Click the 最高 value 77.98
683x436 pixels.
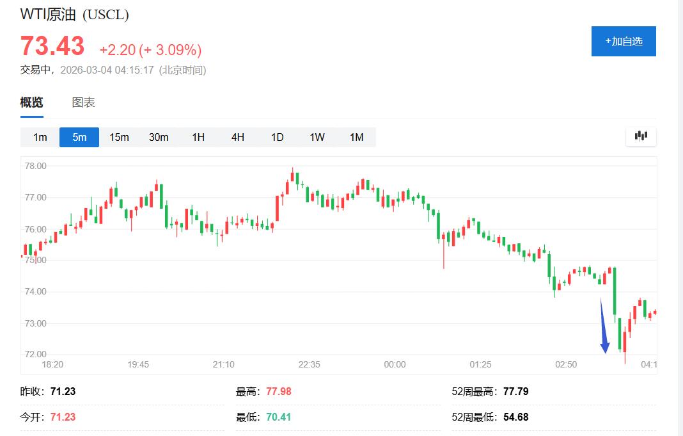coord(279,391)
